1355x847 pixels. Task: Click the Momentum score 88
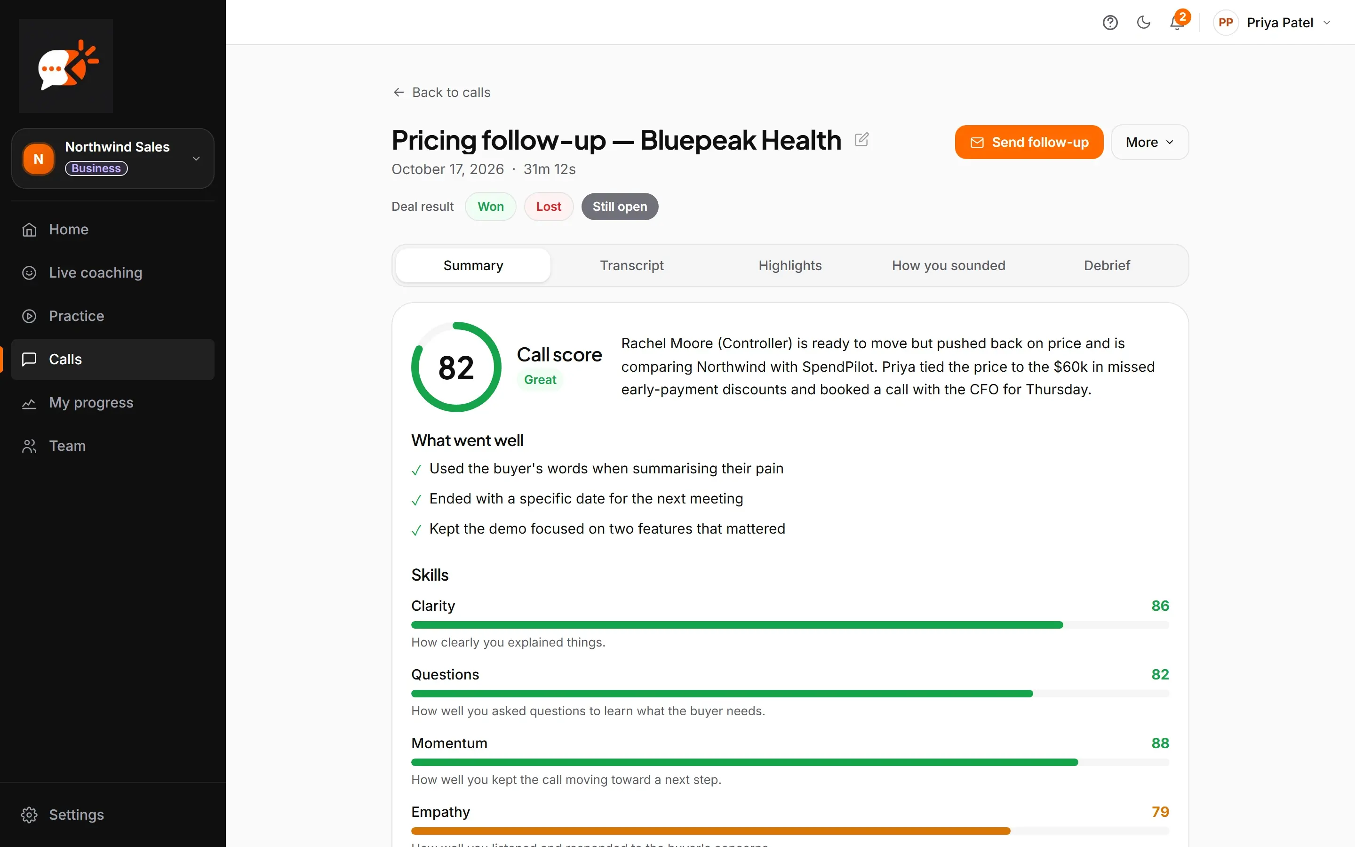(x=1160, y=743)
